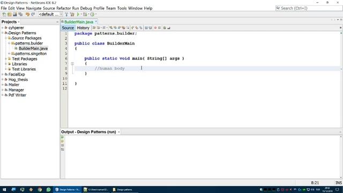Click the Re-run green arrow in Output
The height and width of the screenshot is (193, 343).
63,137
